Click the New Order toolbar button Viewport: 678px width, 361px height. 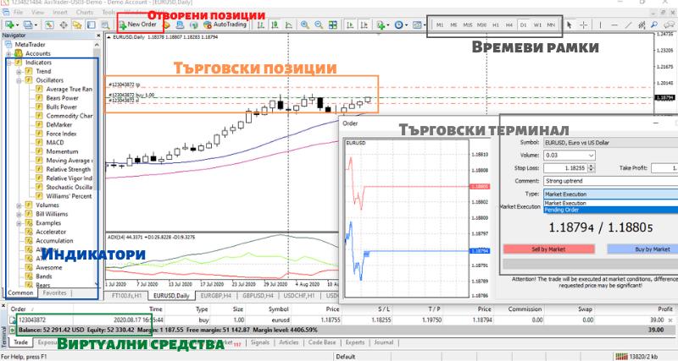[137, 25]
